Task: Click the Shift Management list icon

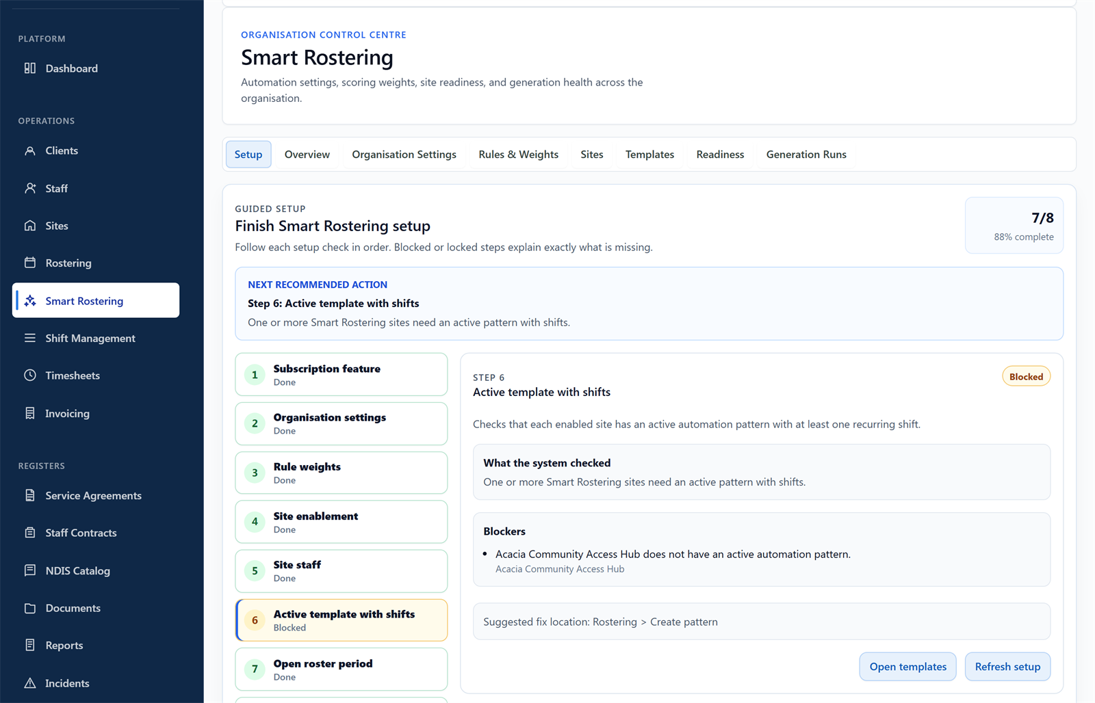Action: click(x=30, y=338)
